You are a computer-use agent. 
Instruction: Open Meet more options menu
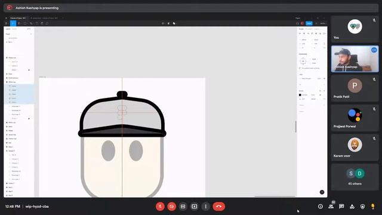coord(205,207)
